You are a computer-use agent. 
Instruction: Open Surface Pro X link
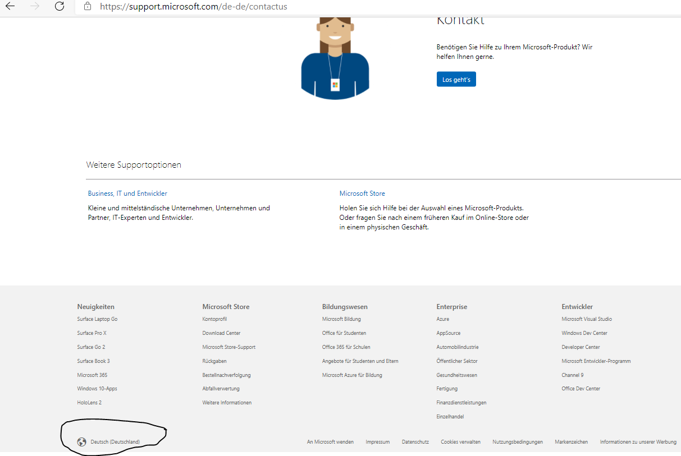coord(92,333)
